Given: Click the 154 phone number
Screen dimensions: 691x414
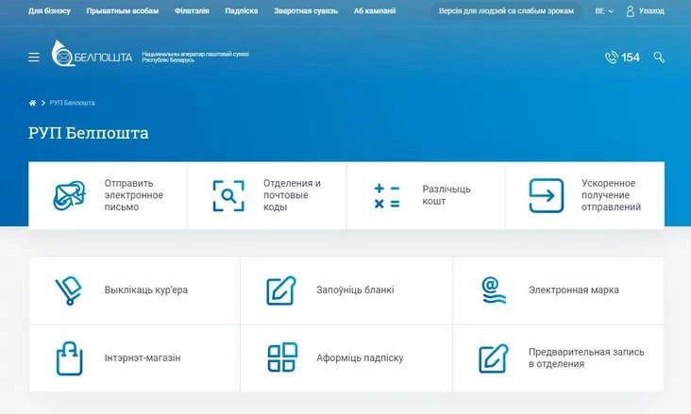Looking at the screenshot, I should tap(631, 58).
